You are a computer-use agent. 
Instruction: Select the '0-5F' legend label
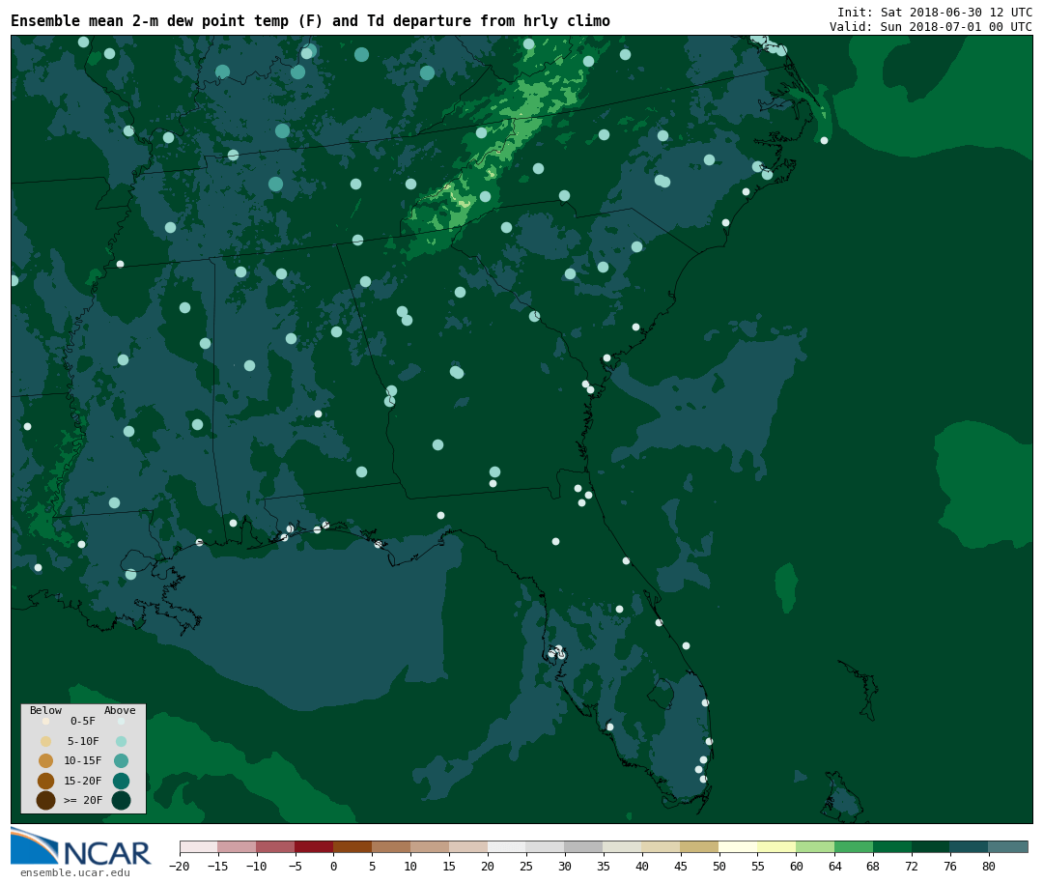(x=83, y=721)
